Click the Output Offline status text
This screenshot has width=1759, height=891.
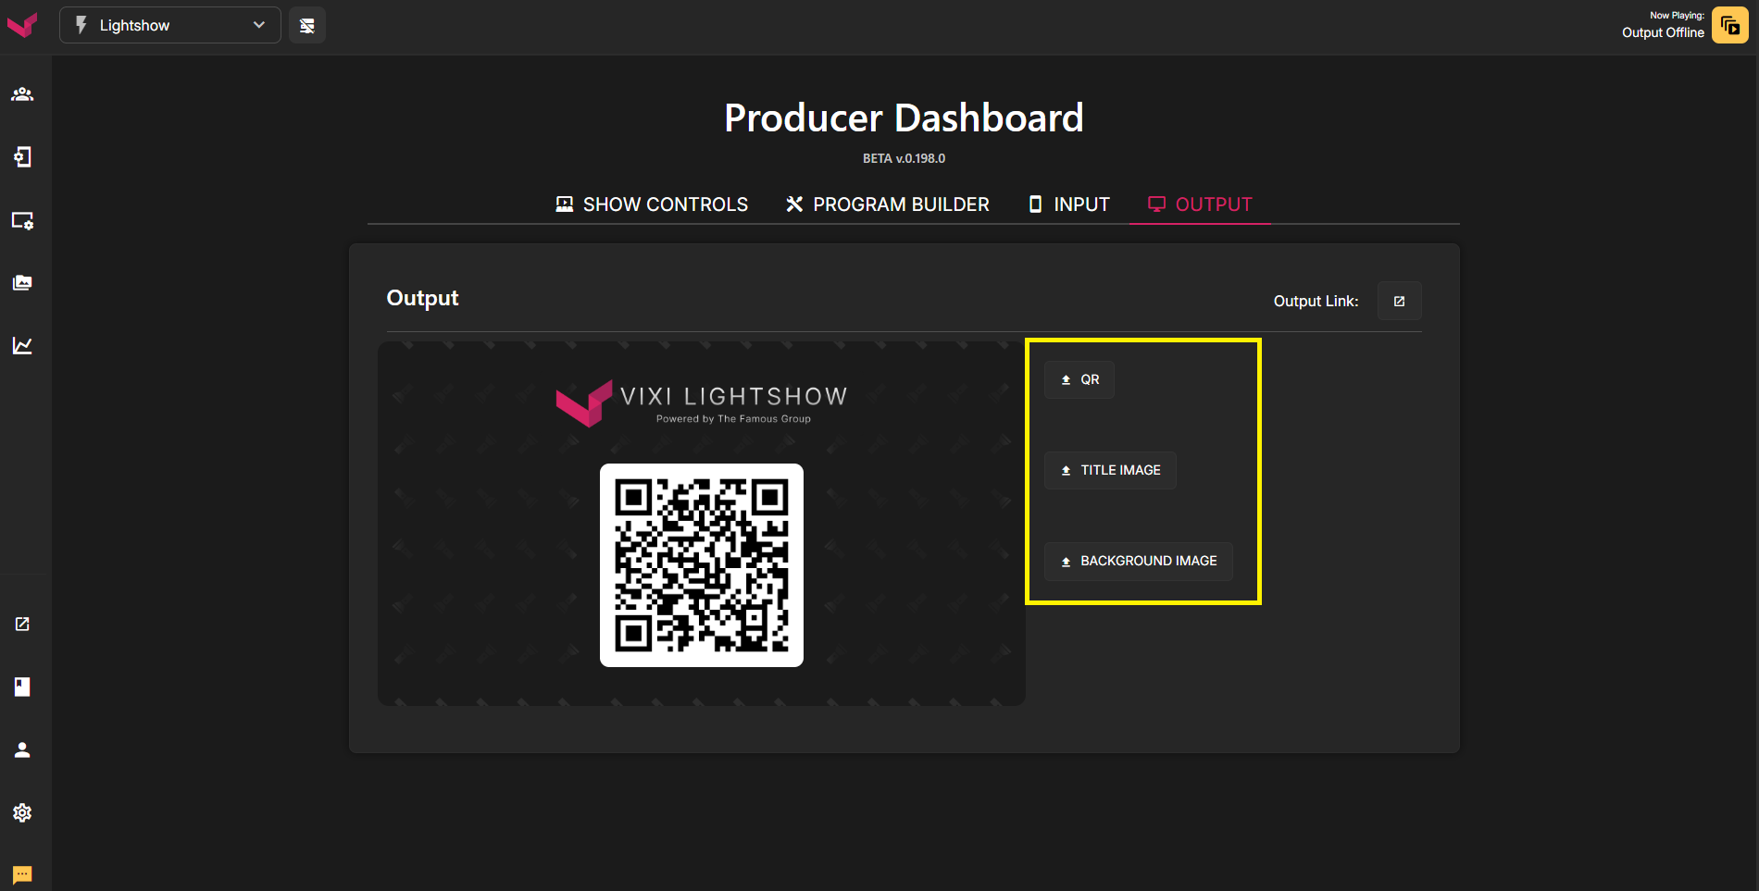[1663, 32]
